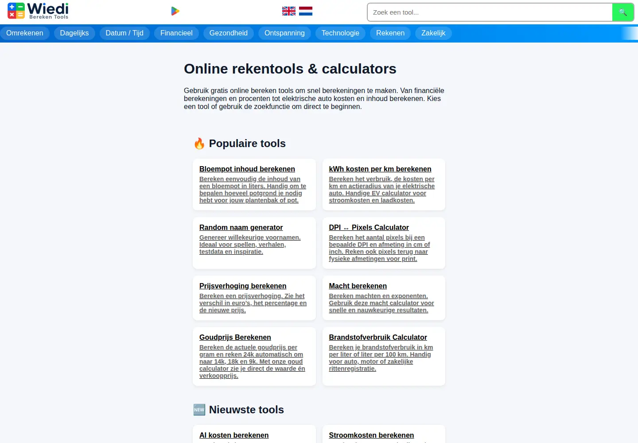
Task: Open Prijsverhoging berekenen tool
Action: [243, 286]
